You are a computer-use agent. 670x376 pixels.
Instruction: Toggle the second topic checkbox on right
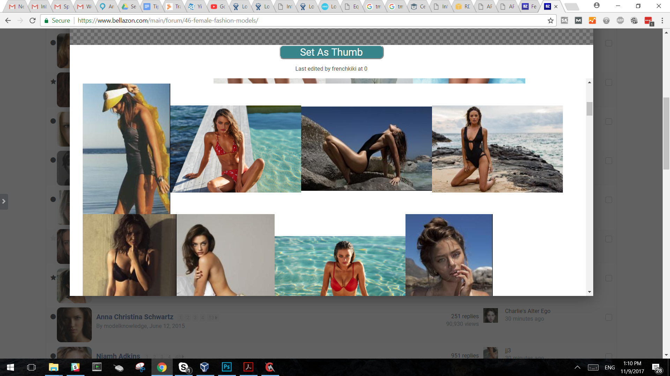click(x=609, y=83)
